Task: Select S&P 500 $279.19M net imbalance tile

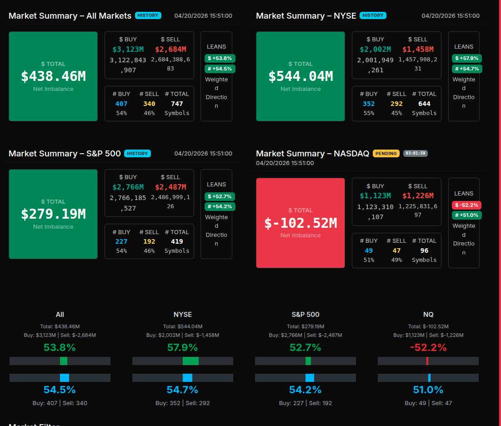Action: (53, 214)
